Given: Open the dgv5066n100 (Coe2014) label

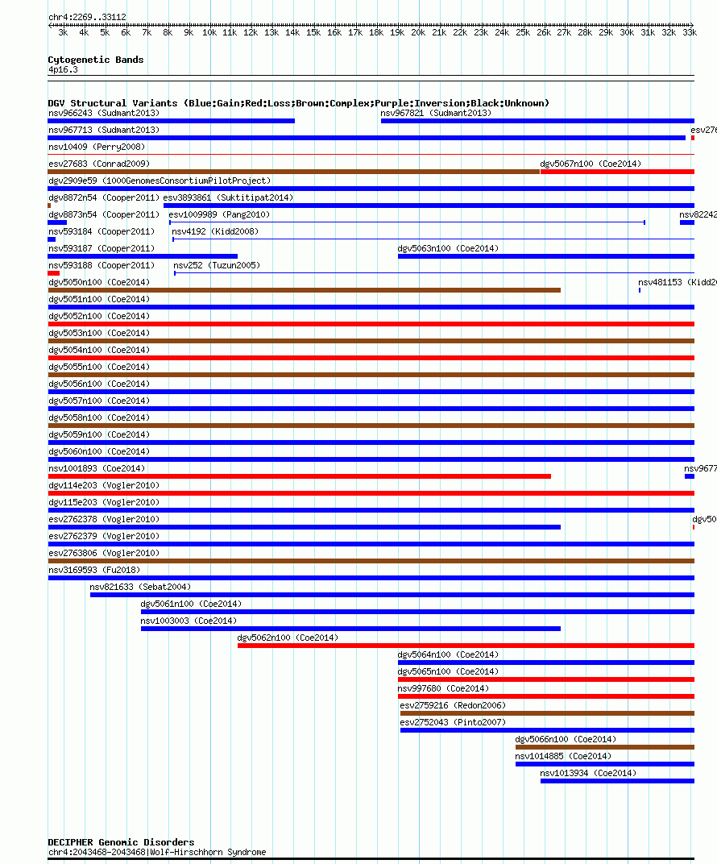Looking at the screenshot, I should click(566, 739).
